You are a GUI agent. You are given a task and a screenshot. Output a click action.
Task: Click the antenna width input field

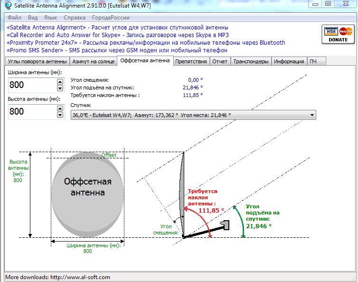tap(31, 85)
